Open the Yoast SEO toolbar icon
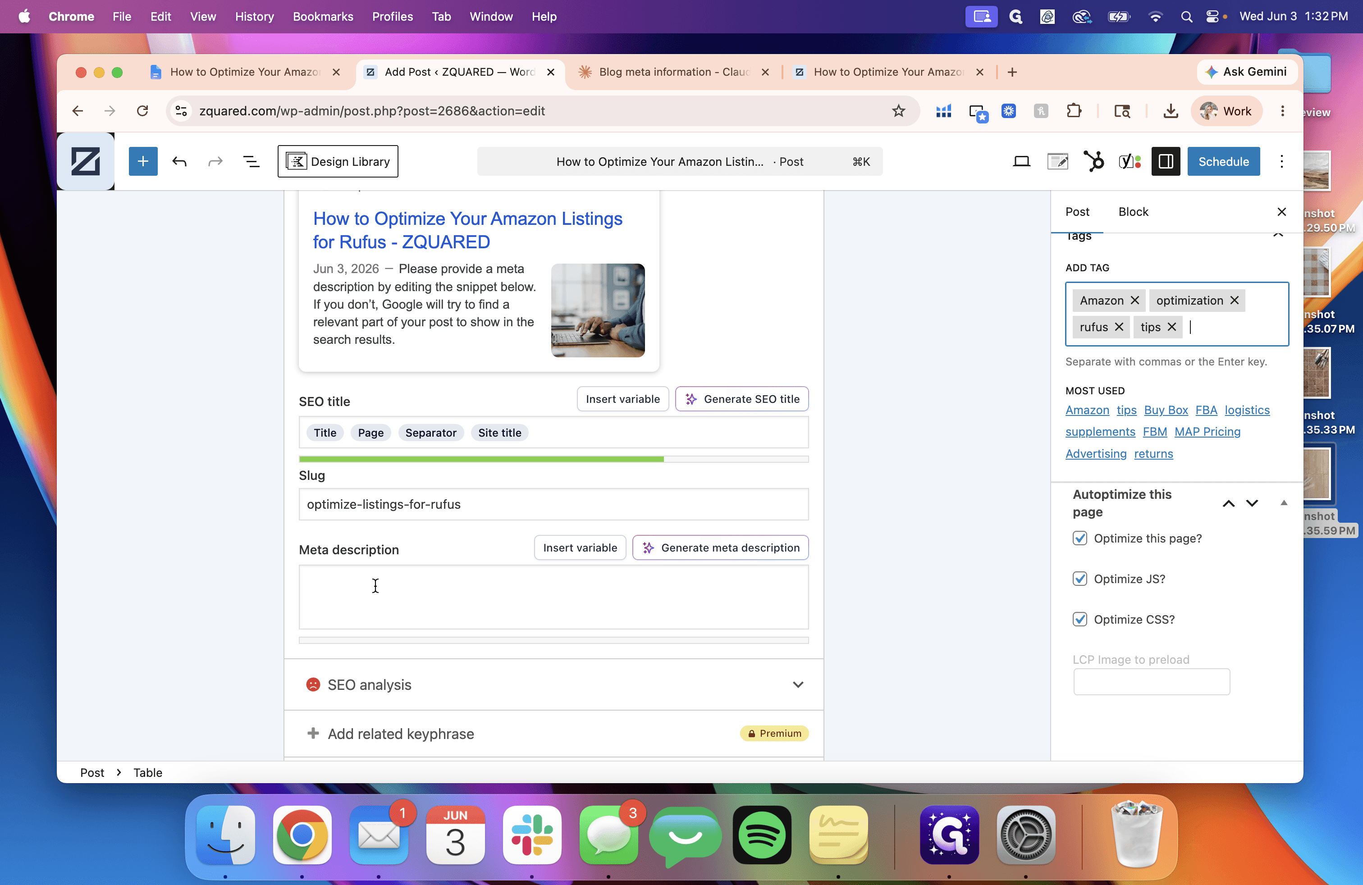Viewport: 1363px width, 885px height. [1130, 161]
